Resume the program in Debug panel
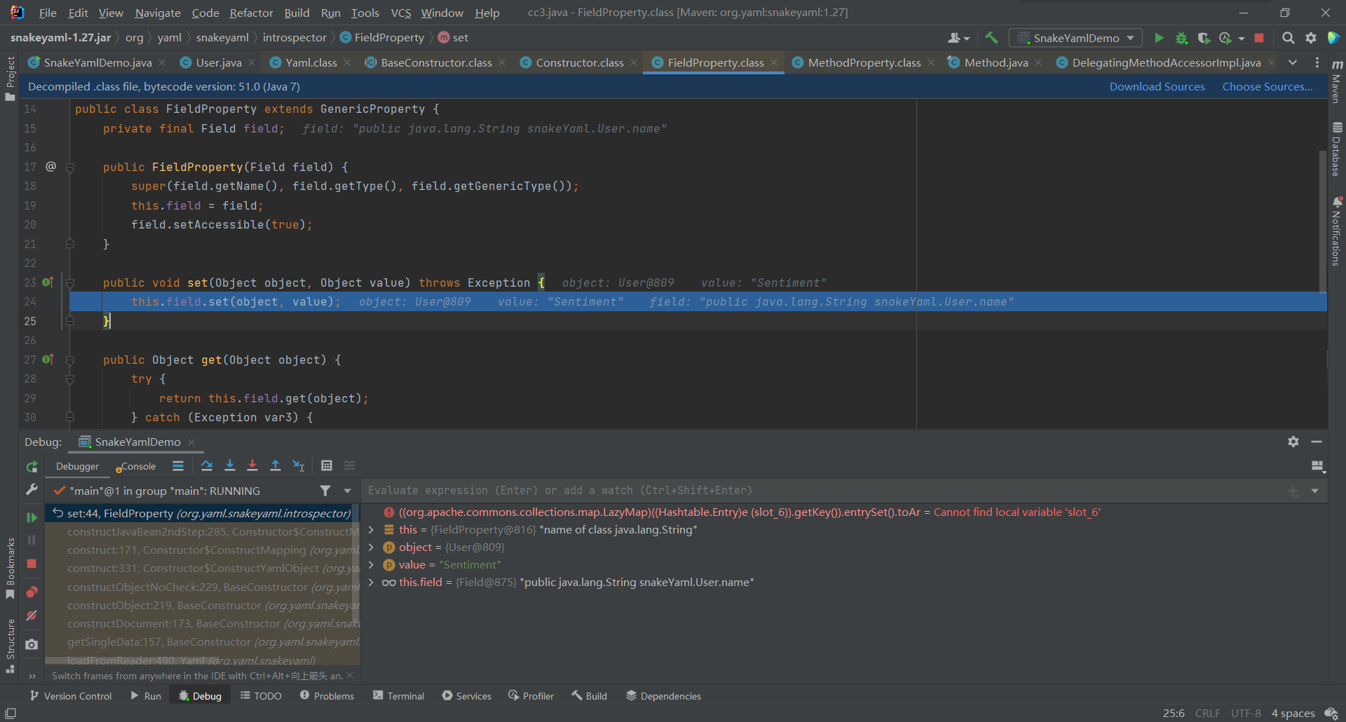 (x=32, y=517)
